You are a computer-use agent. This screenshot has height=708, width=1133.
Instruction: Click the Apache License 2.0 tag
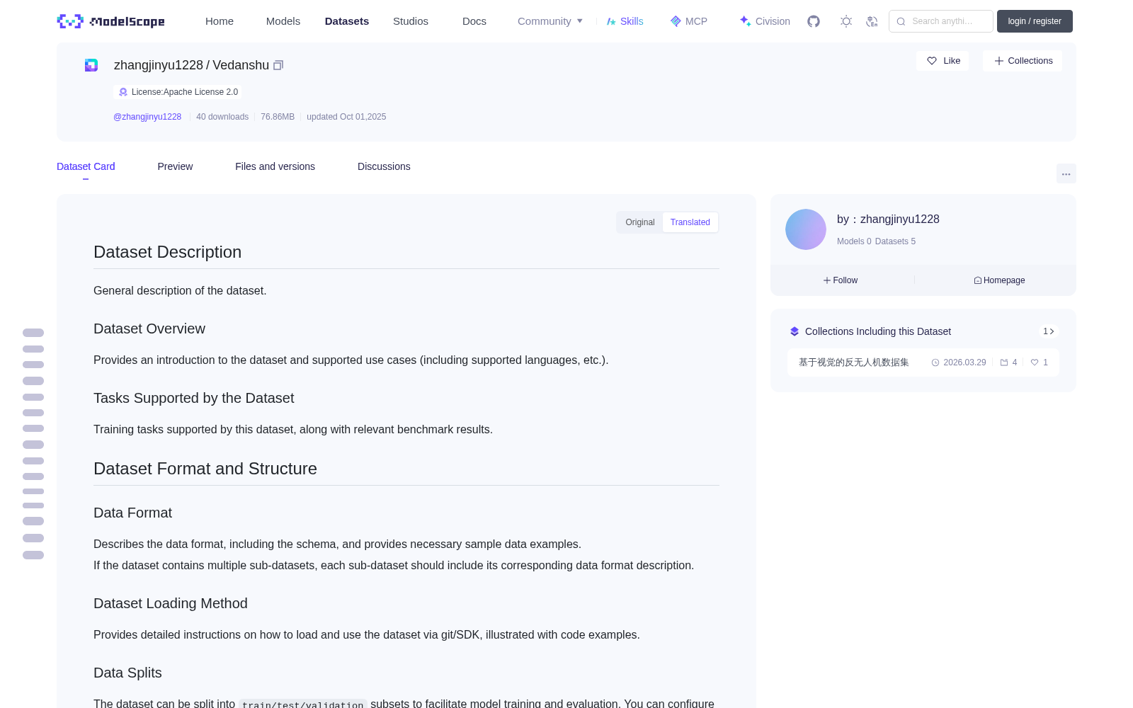pyautogui.click(x=178, y=92)
